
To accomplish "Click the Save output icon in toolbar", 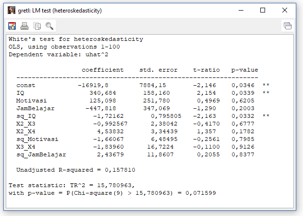I will (x=12, y=26).
